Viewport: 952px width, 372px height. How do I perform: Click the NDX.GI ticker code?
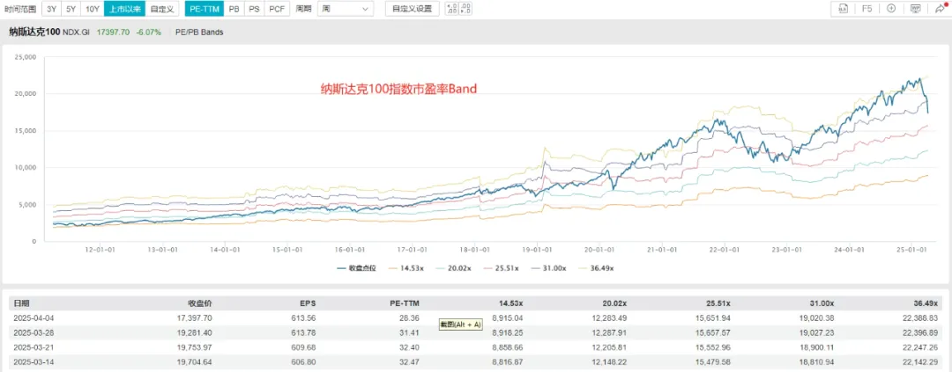point(76,33)
